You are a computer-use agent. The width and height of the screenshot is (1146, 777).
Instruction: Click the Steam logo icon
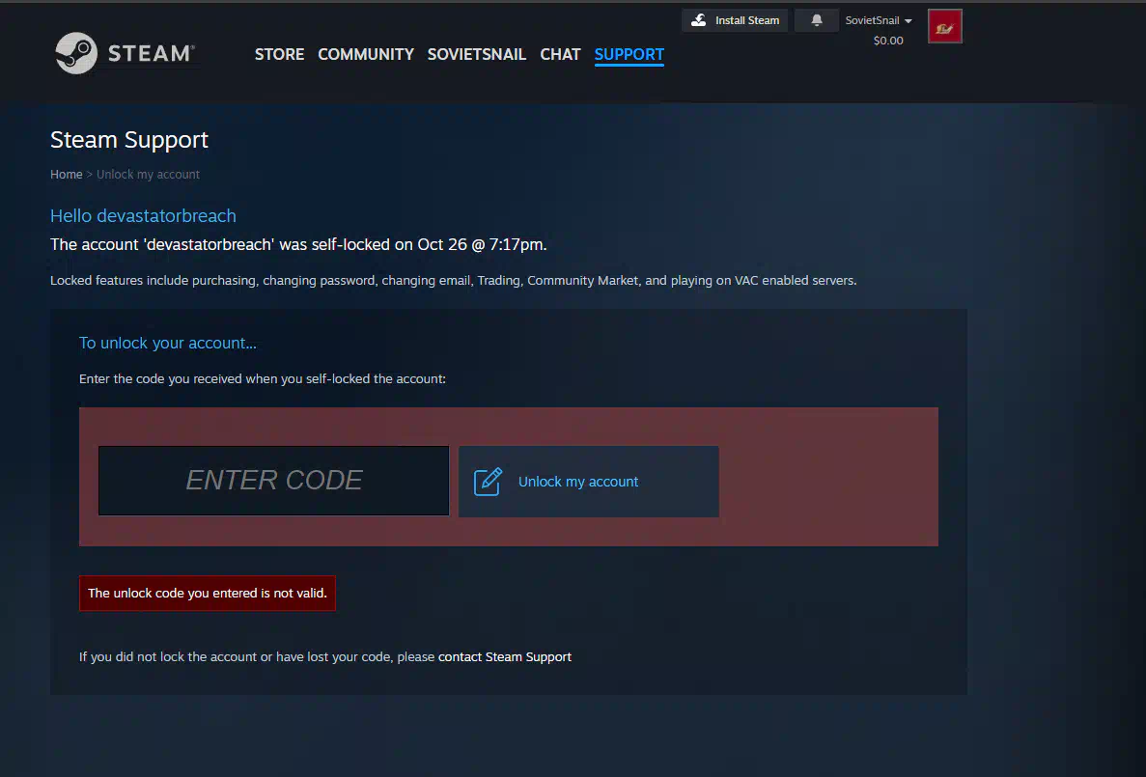tap(76, 53)
